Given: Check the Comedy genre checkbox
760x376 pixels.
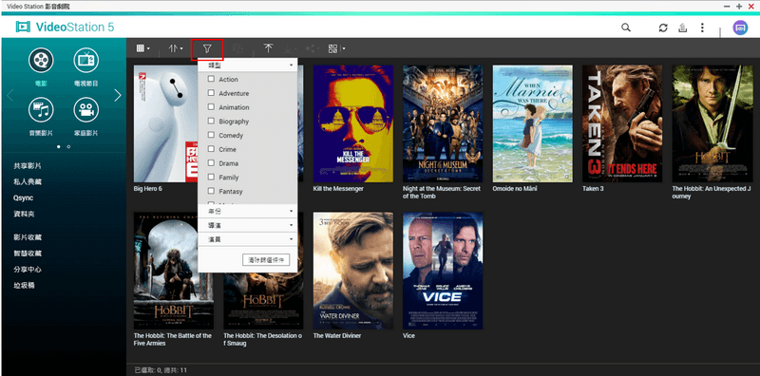Looking at the screenshot, I should pos(211,135).
